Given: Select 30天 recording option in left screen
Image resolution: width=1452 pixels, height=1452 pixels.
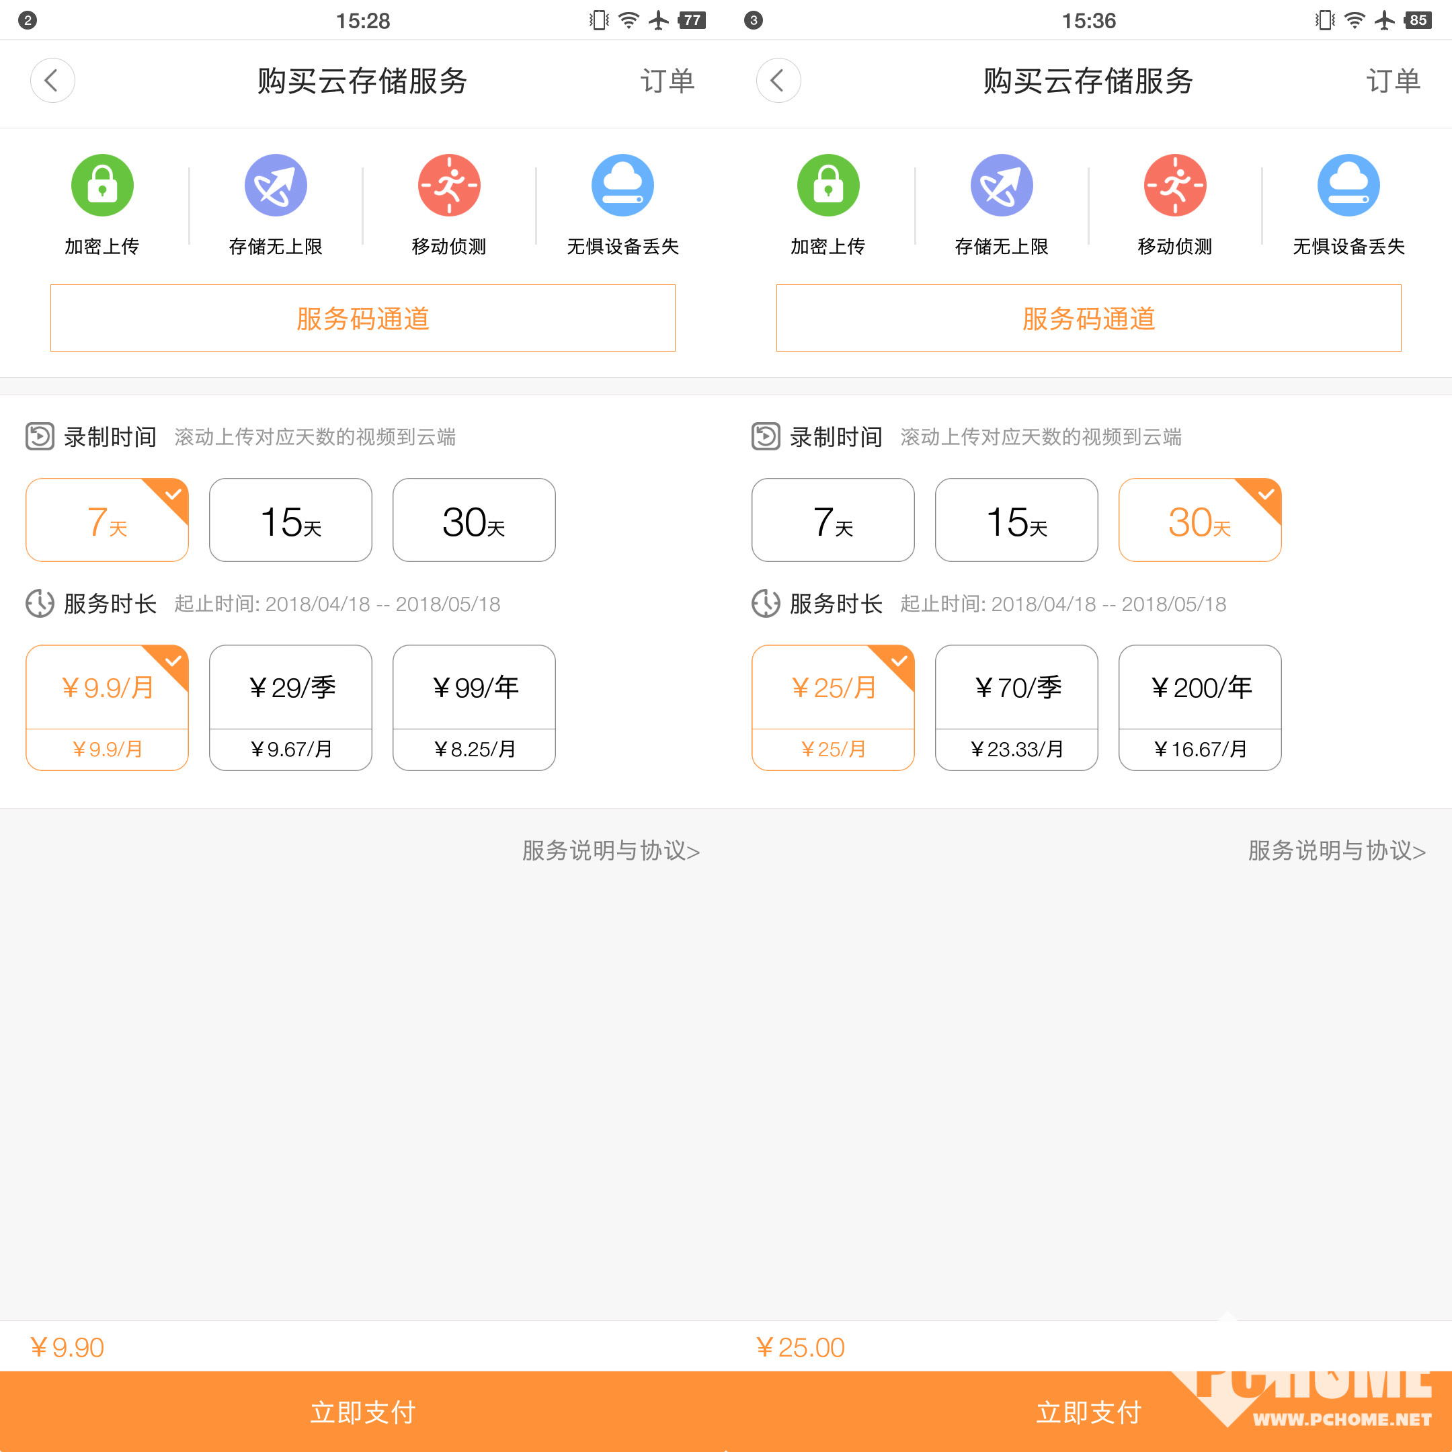Looking at the screenshot, I should pyautogui.click(x=473, y=520).
